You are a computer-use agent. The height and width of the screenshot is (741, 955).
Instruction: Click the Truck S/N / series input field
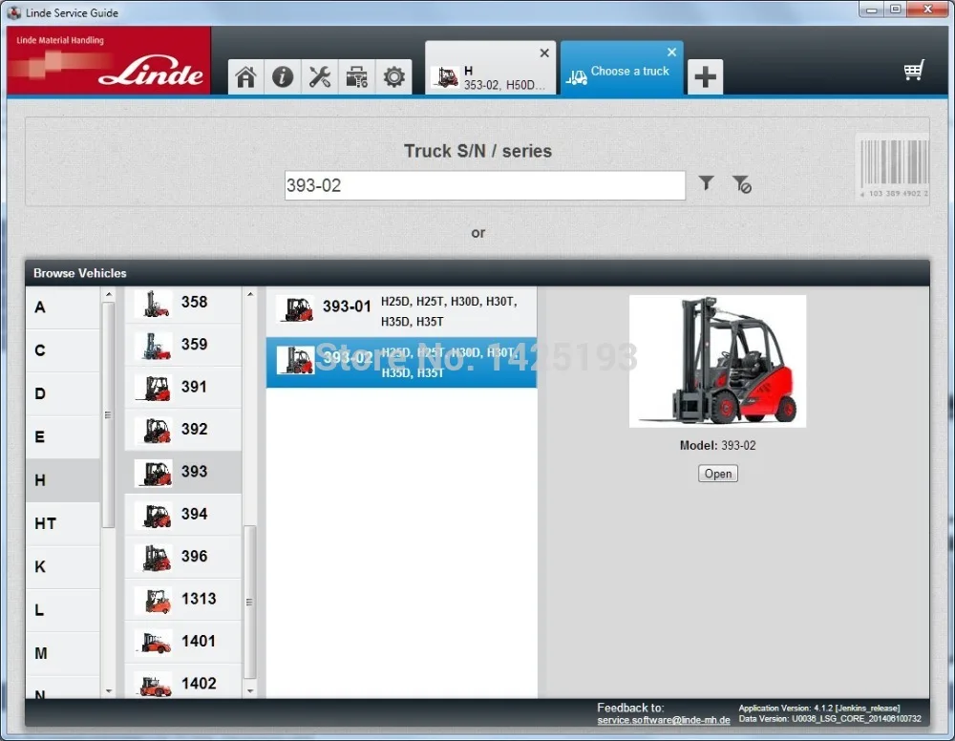coord(485,185)
